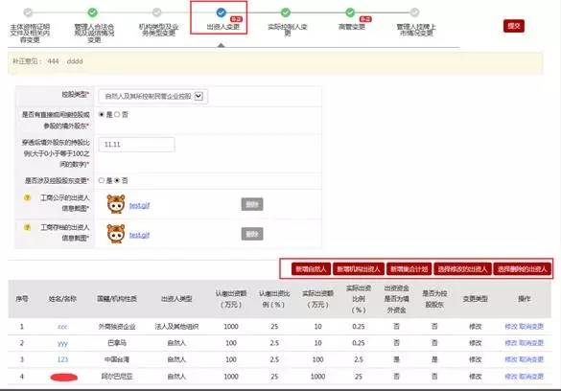Open investor name link ccc

[x=62, y=327]
